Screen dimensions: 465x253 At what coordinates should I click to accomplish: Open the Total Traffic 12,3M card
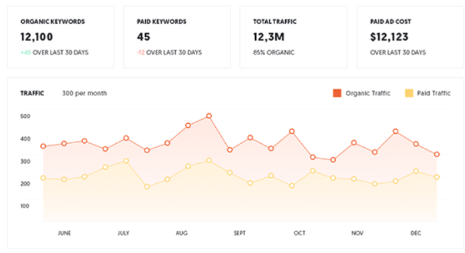point(293,37)
